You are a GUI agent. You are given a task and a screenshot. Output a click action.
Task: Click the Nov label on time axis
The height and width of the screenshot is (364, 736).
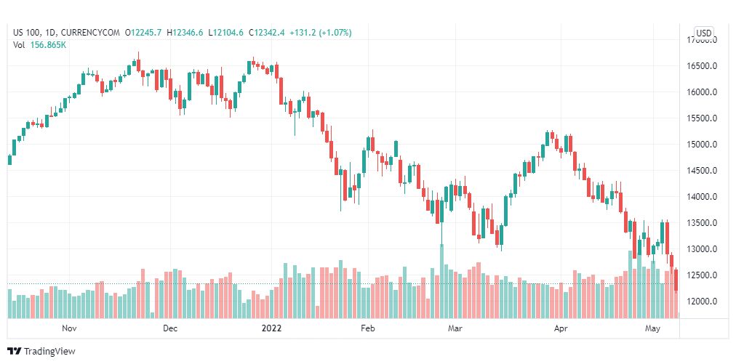coord(69,328)
